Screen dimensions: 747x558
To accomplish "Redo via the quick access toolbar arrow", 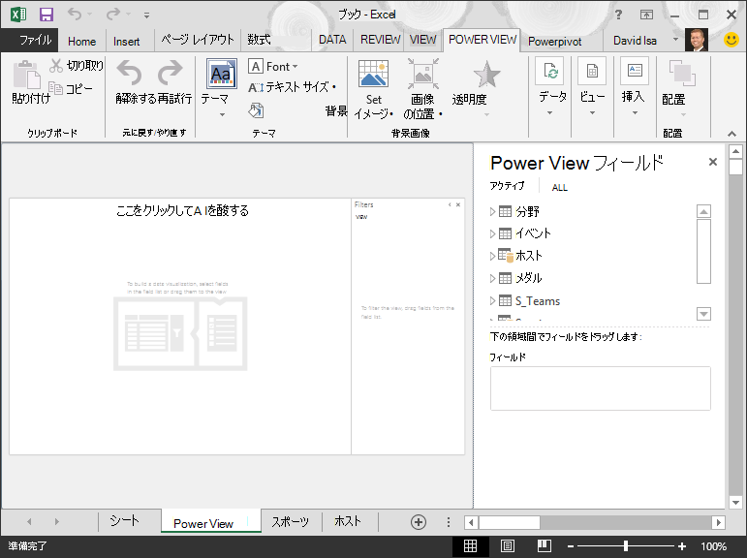I will [113, 14].
